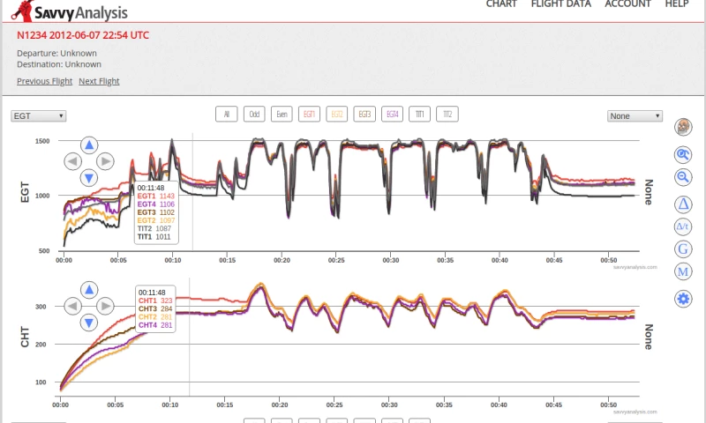Toggle the EGT4 series visibility

tap(392, 114)
